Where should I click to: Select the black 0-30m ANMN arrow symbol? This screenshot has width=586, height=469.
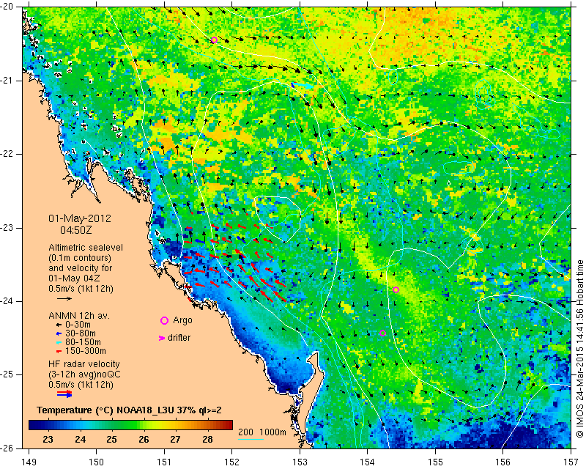[59, 325]
